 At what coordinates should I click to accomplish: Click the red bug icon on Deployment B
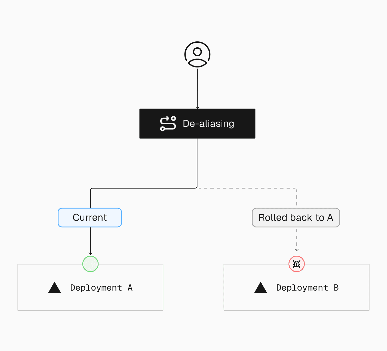tap(297, 264)
